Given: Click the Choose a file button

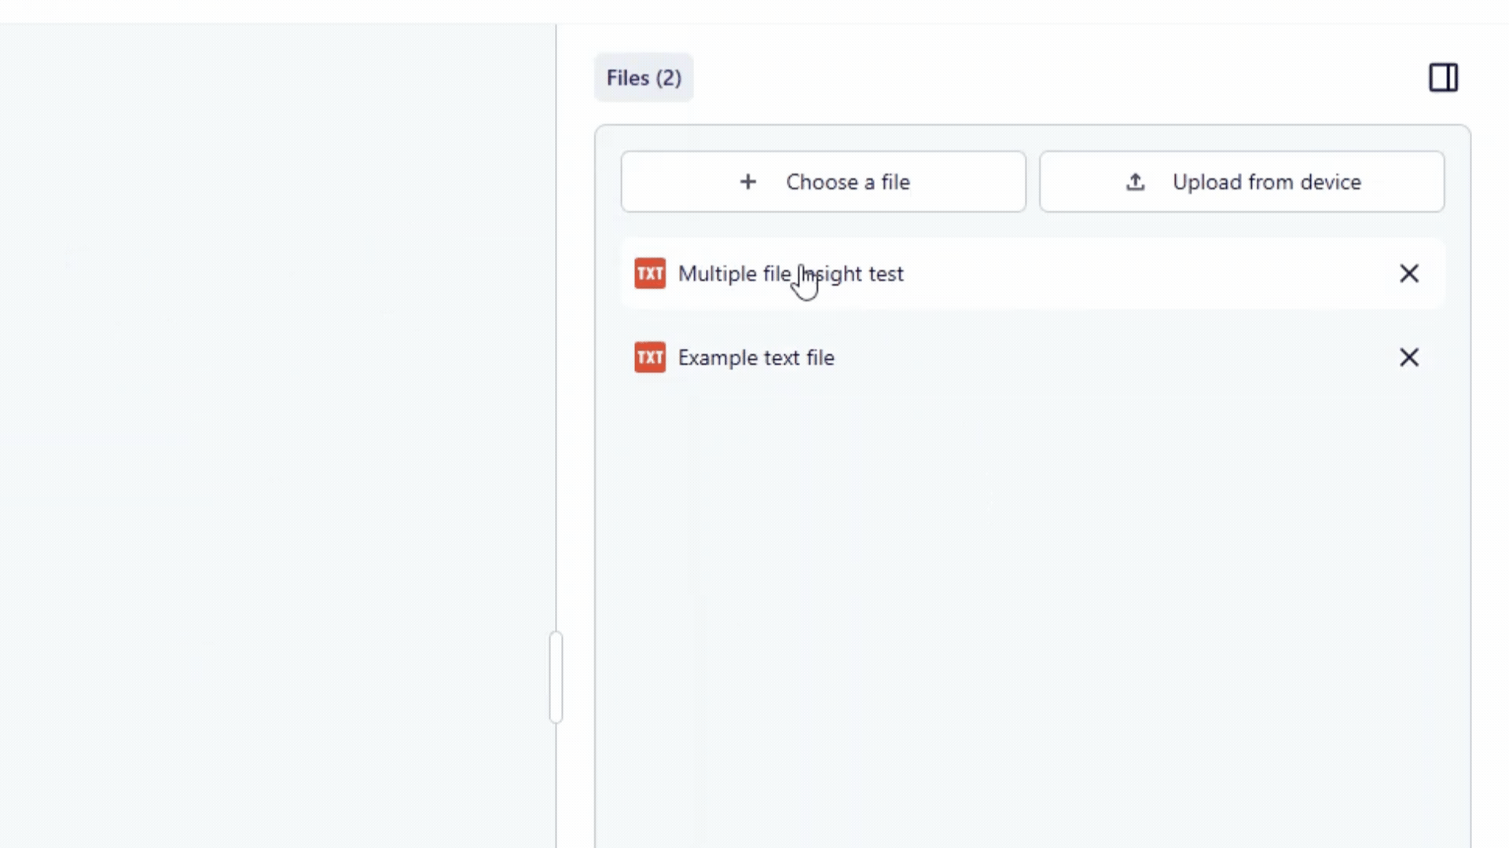Looking at the screenshot, I should (823, 182).
